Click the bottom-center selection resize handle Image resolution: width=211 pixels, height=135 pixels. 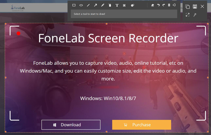106,132
